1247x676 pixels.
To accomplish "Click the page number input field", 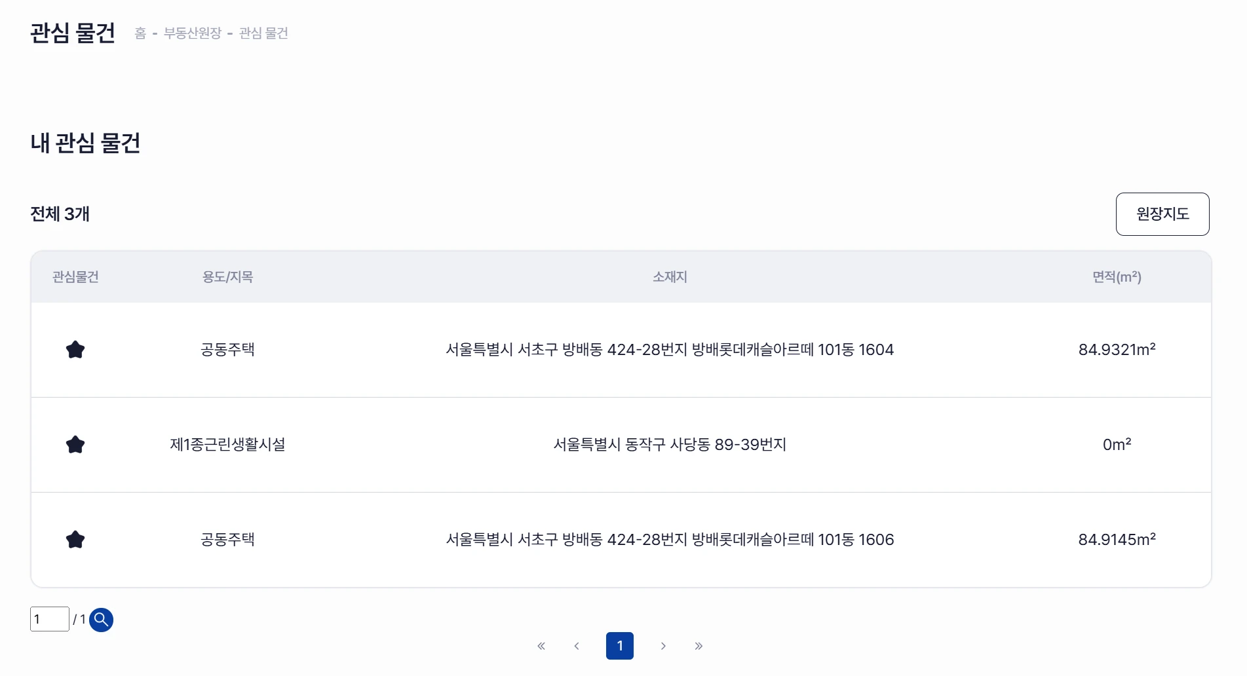I will coord(50,619).
